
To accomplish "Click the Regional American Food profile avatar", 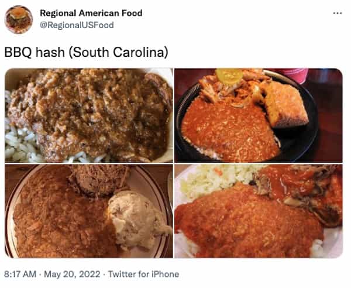I will [x=19, y=20].
